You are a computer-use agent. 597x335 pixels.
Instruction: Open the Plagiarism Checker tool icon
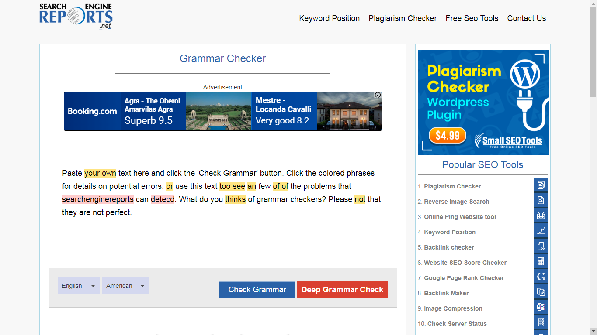point(541,185)
